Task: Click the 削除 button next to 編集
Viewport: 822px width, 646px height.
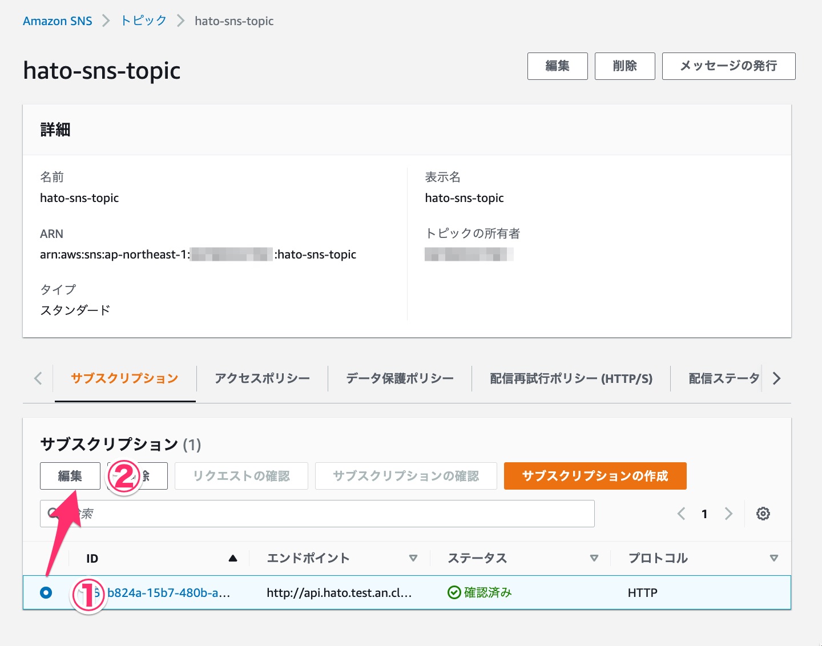Action: (x=624, y=66)
